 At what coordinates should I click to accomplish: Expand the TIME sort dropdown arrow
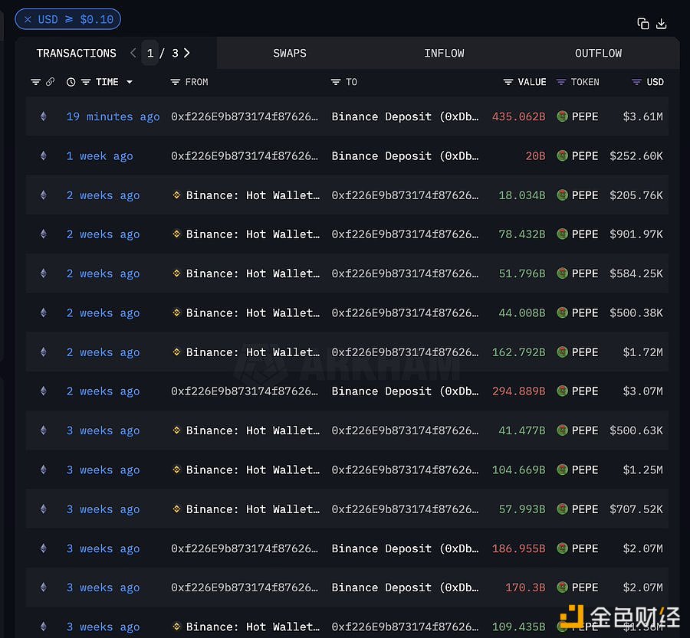(x=130, y=82)
